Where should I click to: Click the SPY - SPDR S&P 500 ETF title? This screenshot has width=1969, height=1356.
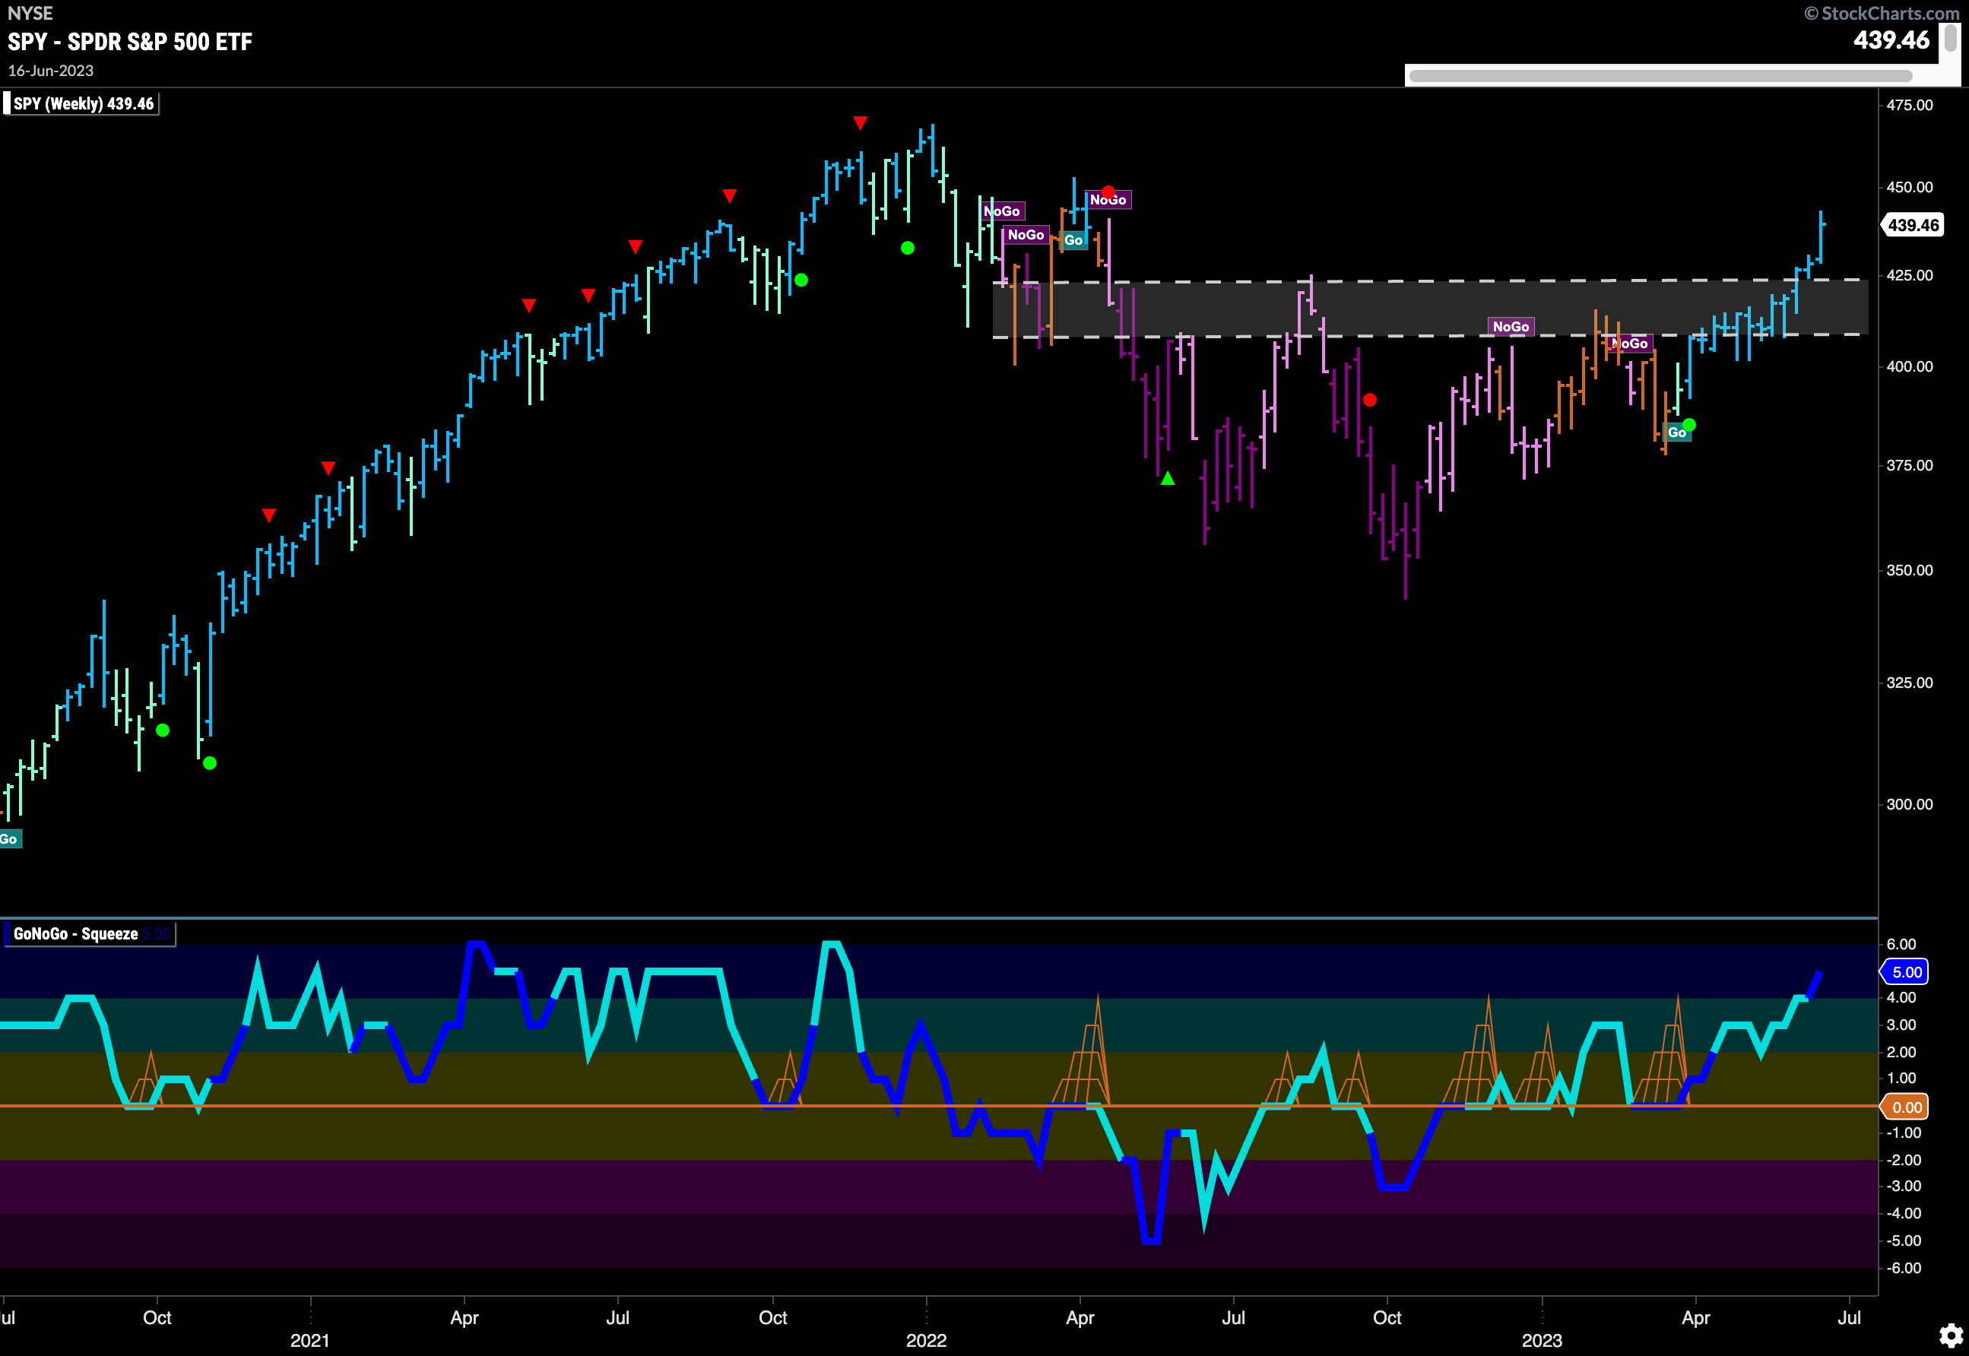[130, 43]
